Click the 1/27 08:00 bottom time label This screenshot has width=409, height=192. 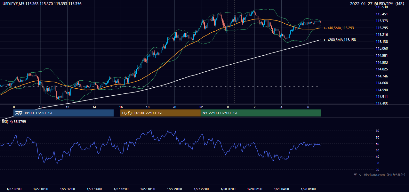pos(14,189)
